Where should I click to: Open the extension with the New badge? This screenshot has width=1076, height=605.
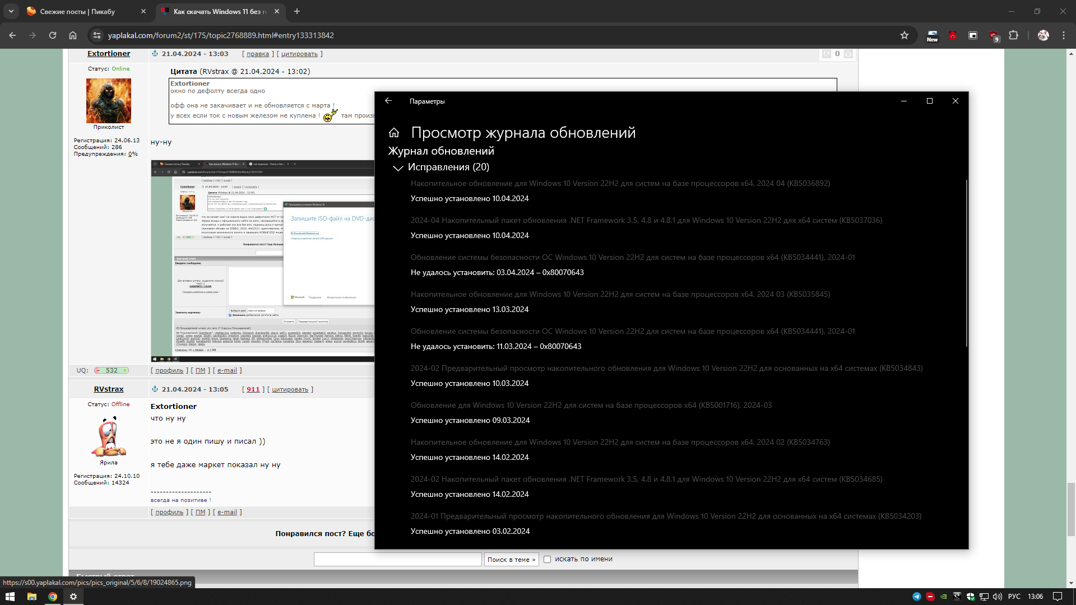pyautogui.click(x=932, y=35)
